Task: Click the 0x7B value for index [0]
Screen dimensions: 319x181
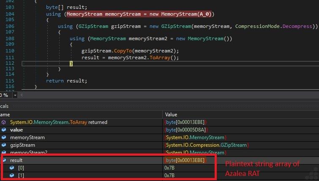Action: click(169, 168)
